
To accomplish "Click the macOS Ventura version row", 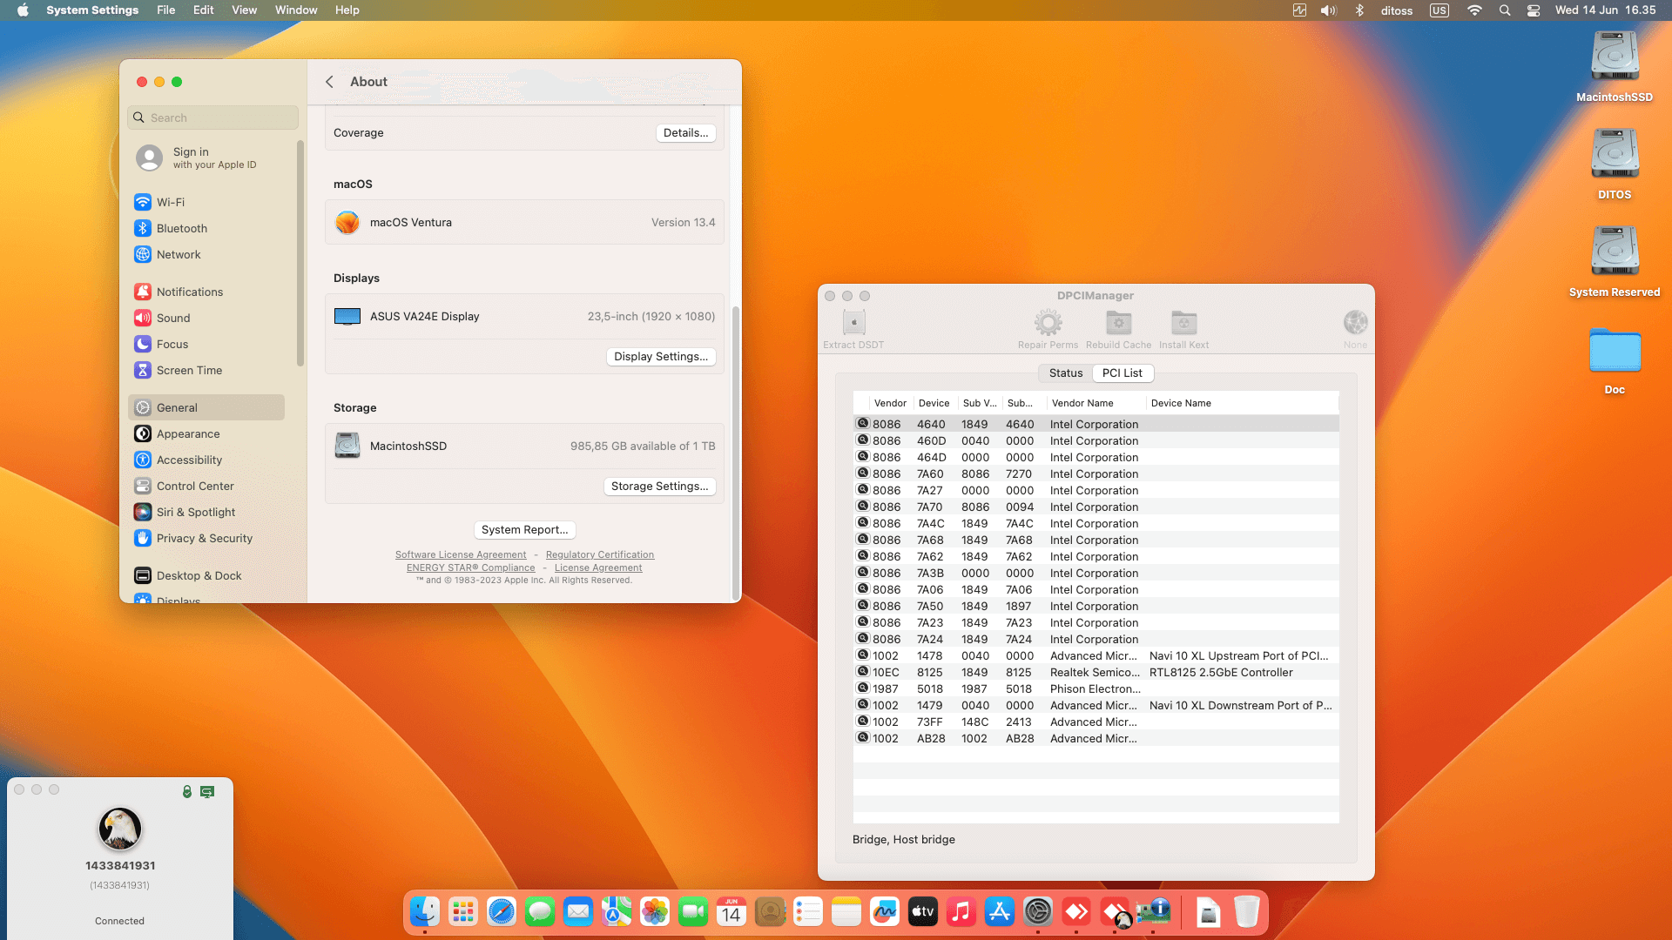I will click(x=524, y=223).
